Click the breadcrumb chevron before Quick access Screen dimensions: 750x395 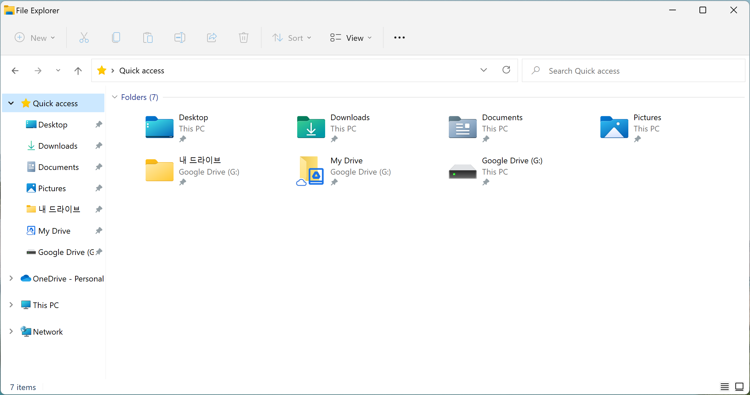coord(113,71)
